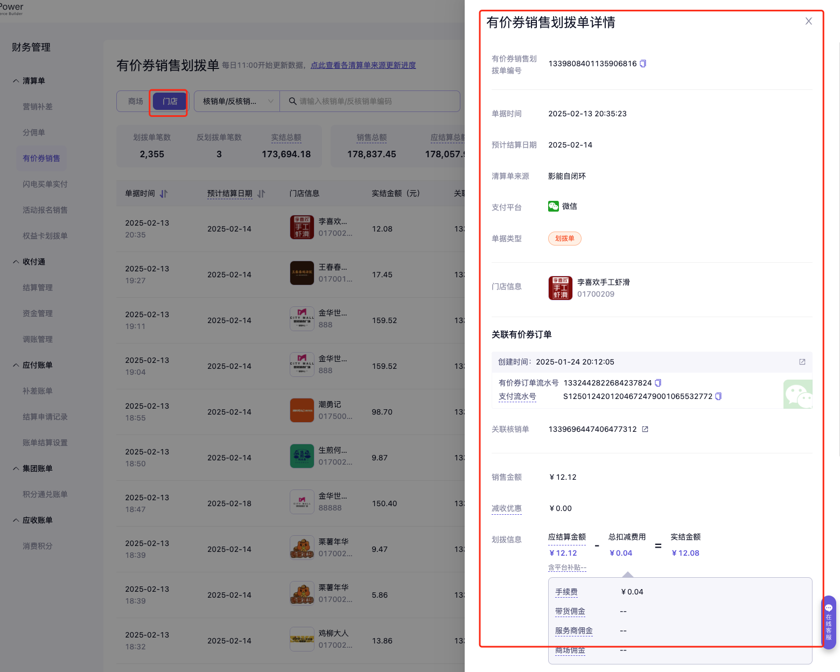Open 权益卡划拨单 in the sidebar
This screenshot has width=840, height=672.
coord(45,236)
